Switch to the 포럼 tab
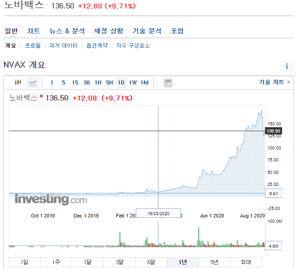 tap(177, 31)
